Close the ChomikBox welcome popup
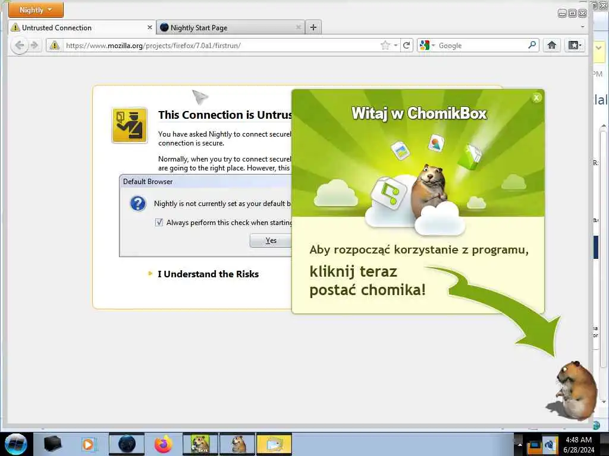Screen dimensions: 609x456 point(536,98)
